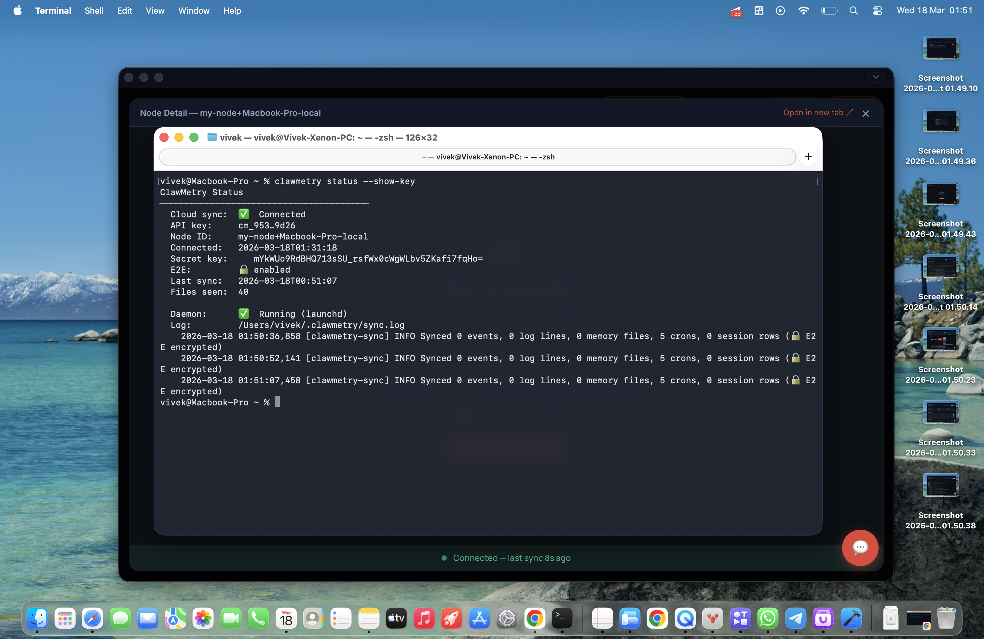This screenshot has height=639, width=984.
Task: Close the Node Detail panel
Action: [865, 113]
